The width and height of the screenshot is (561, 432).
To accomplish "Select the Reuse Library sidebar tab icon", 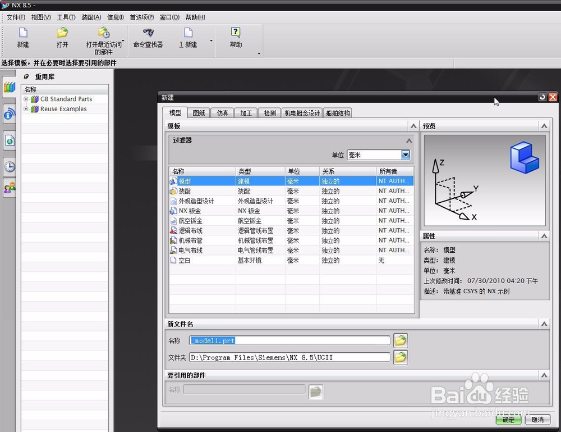I will (10, 87).
